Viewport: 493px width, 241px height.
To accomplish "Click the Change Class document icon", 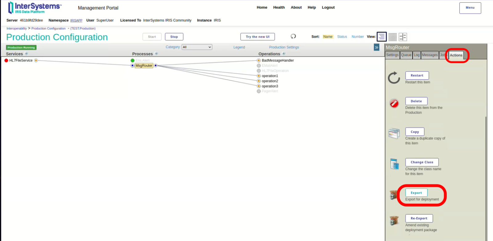I will point(394,164).
